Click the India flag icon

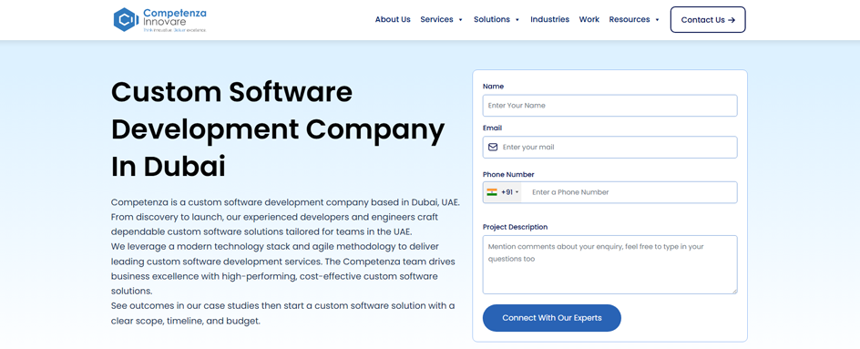coord(492,192)
